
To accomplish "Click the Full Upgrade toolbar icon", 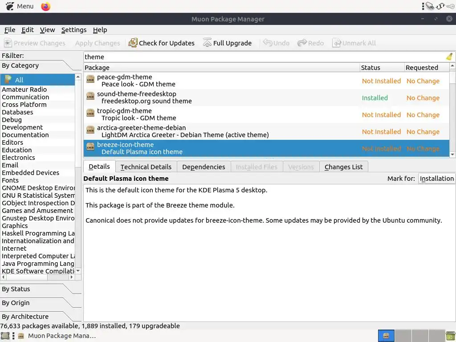I will coord(207,43).
